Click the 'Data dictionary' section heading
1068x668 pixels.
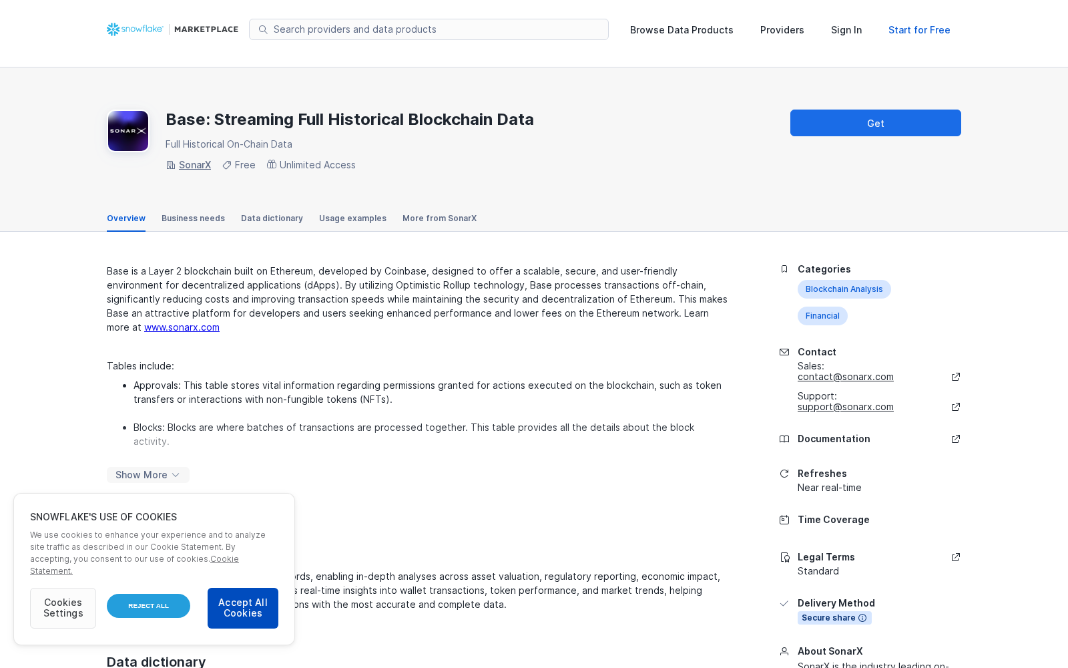tap(156, 661)
